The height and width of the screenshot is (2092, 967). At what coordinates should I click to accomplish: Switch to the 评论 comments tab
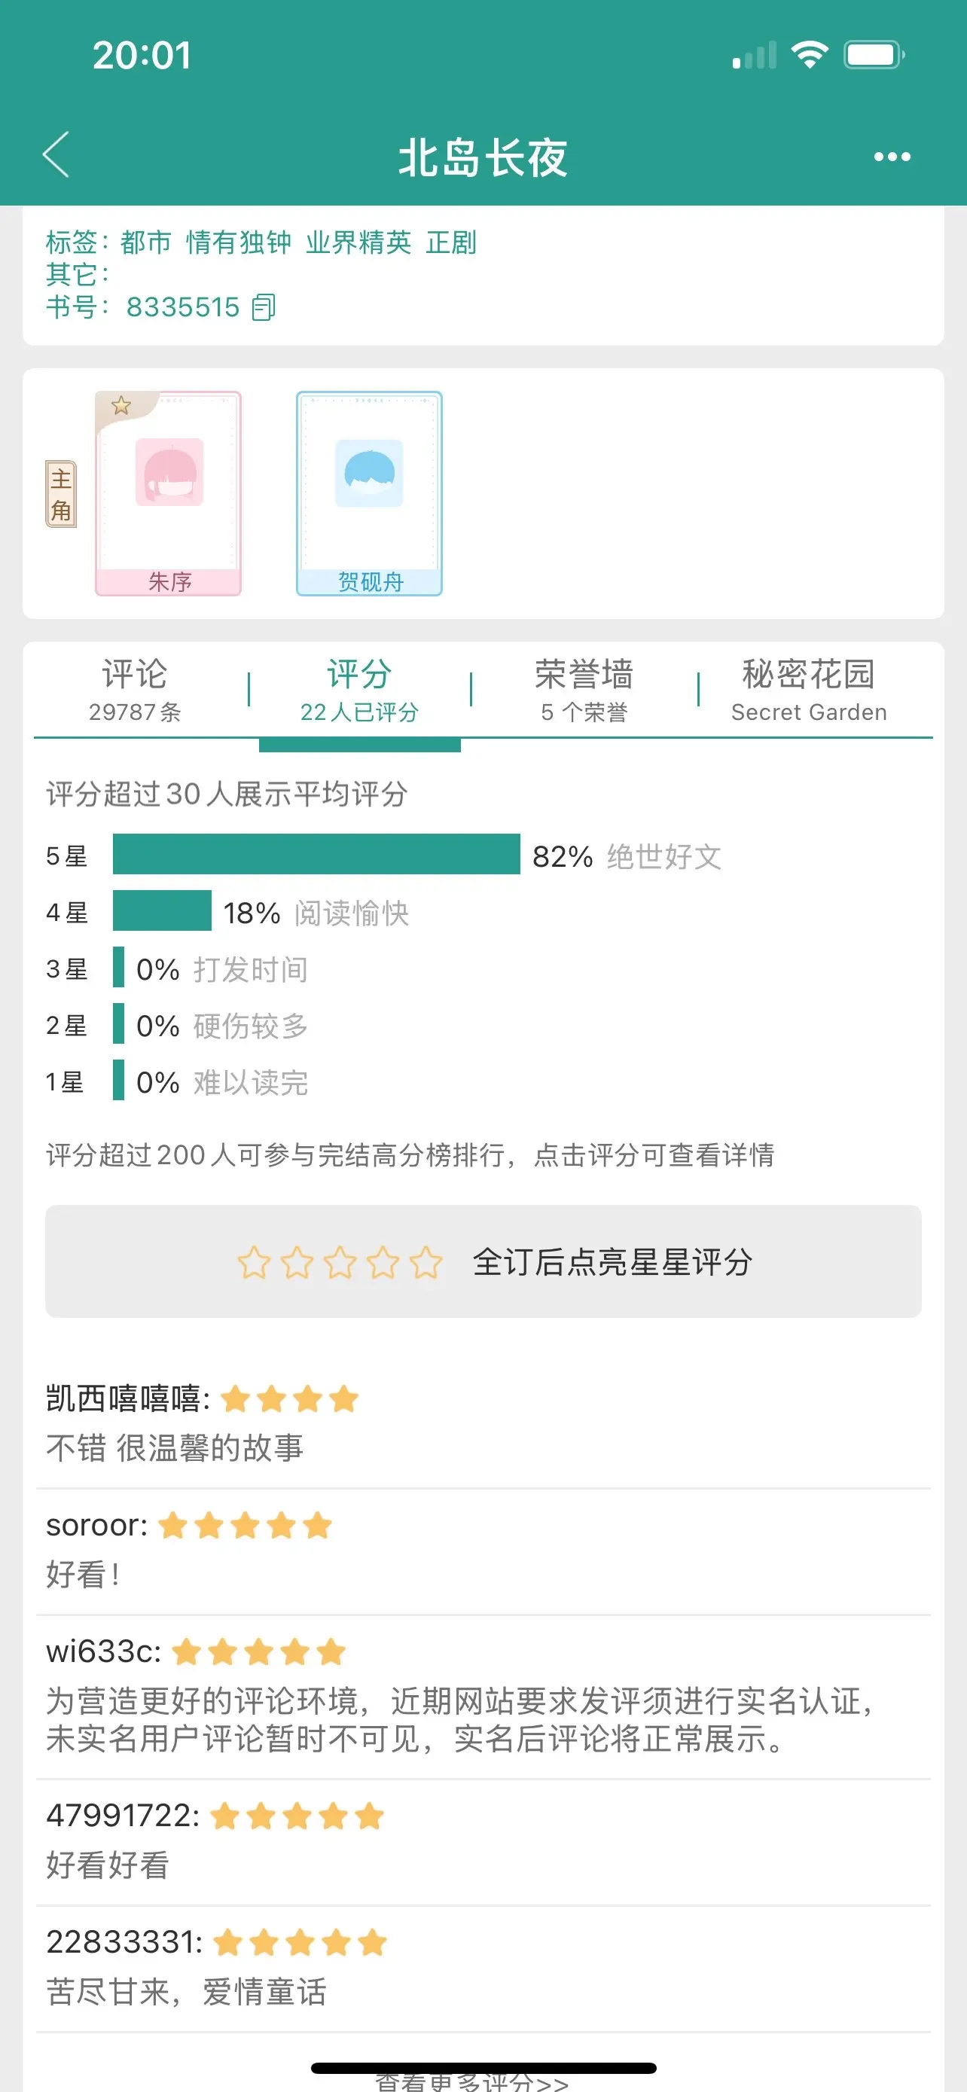click(x=135, y=691)
